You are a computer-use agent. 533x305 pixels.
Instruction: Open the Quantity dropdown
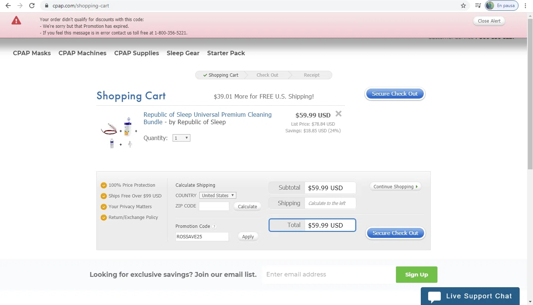[181, 138]
